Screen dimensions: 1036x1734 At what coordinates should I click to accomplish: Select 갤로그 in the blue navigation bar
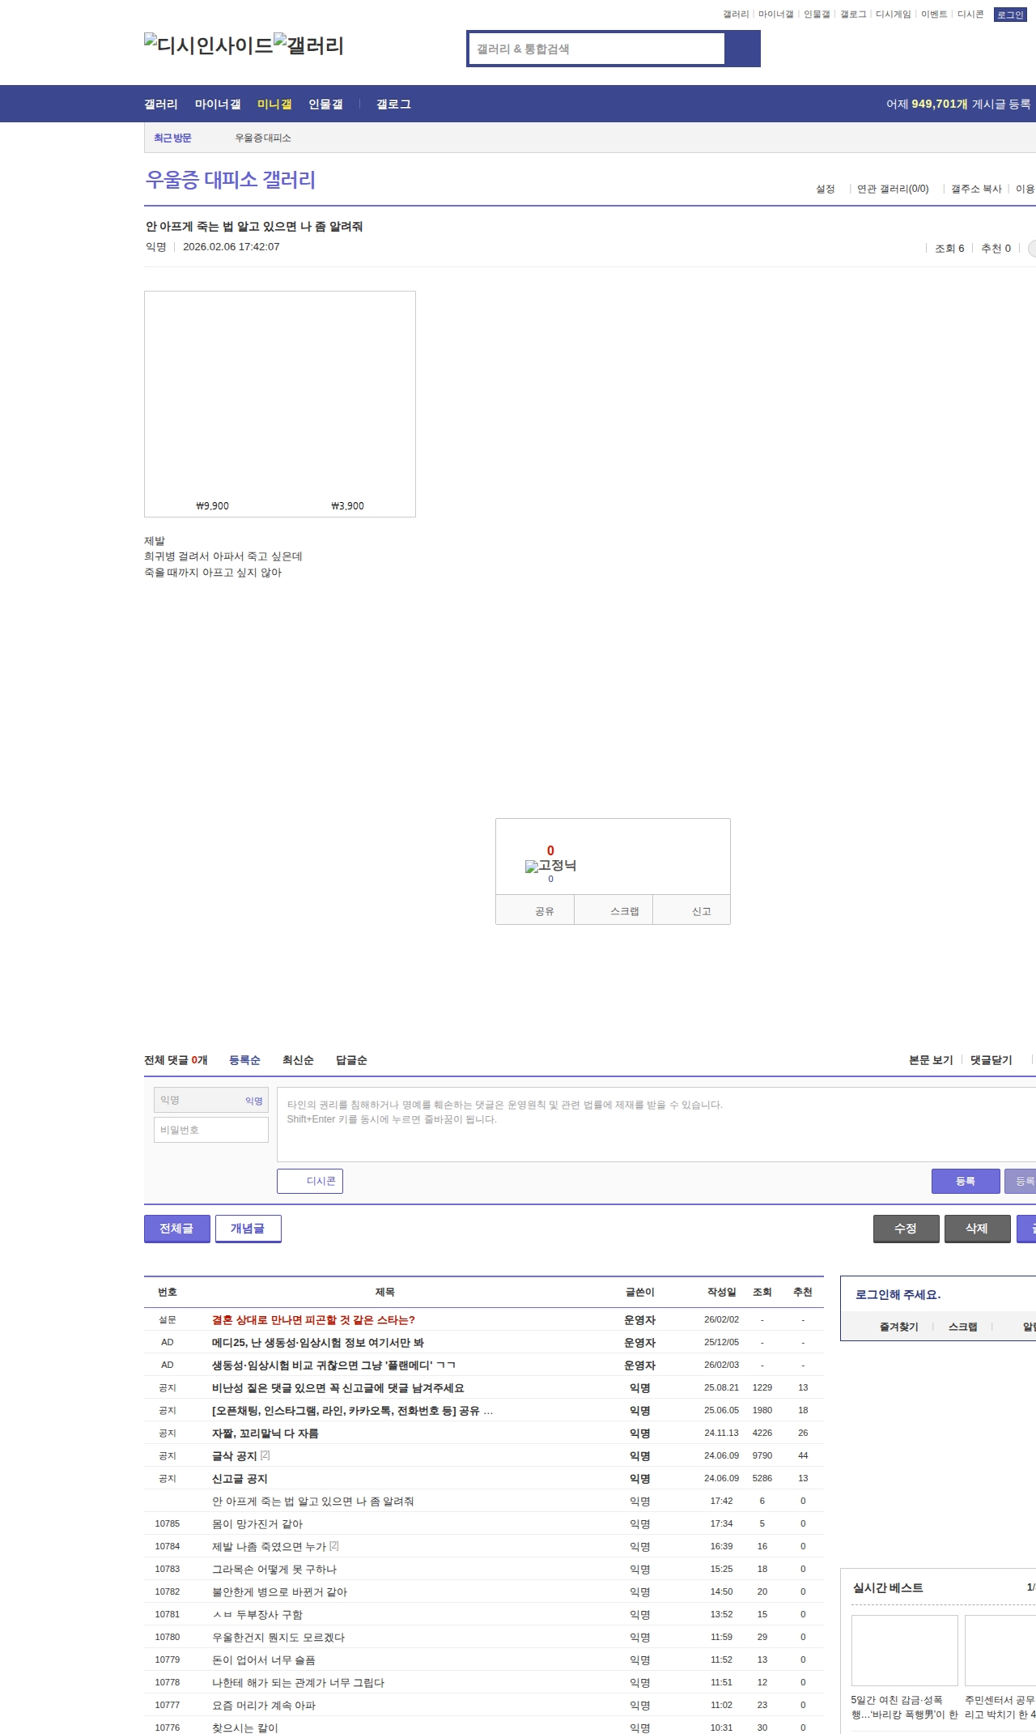coord(393,104)
